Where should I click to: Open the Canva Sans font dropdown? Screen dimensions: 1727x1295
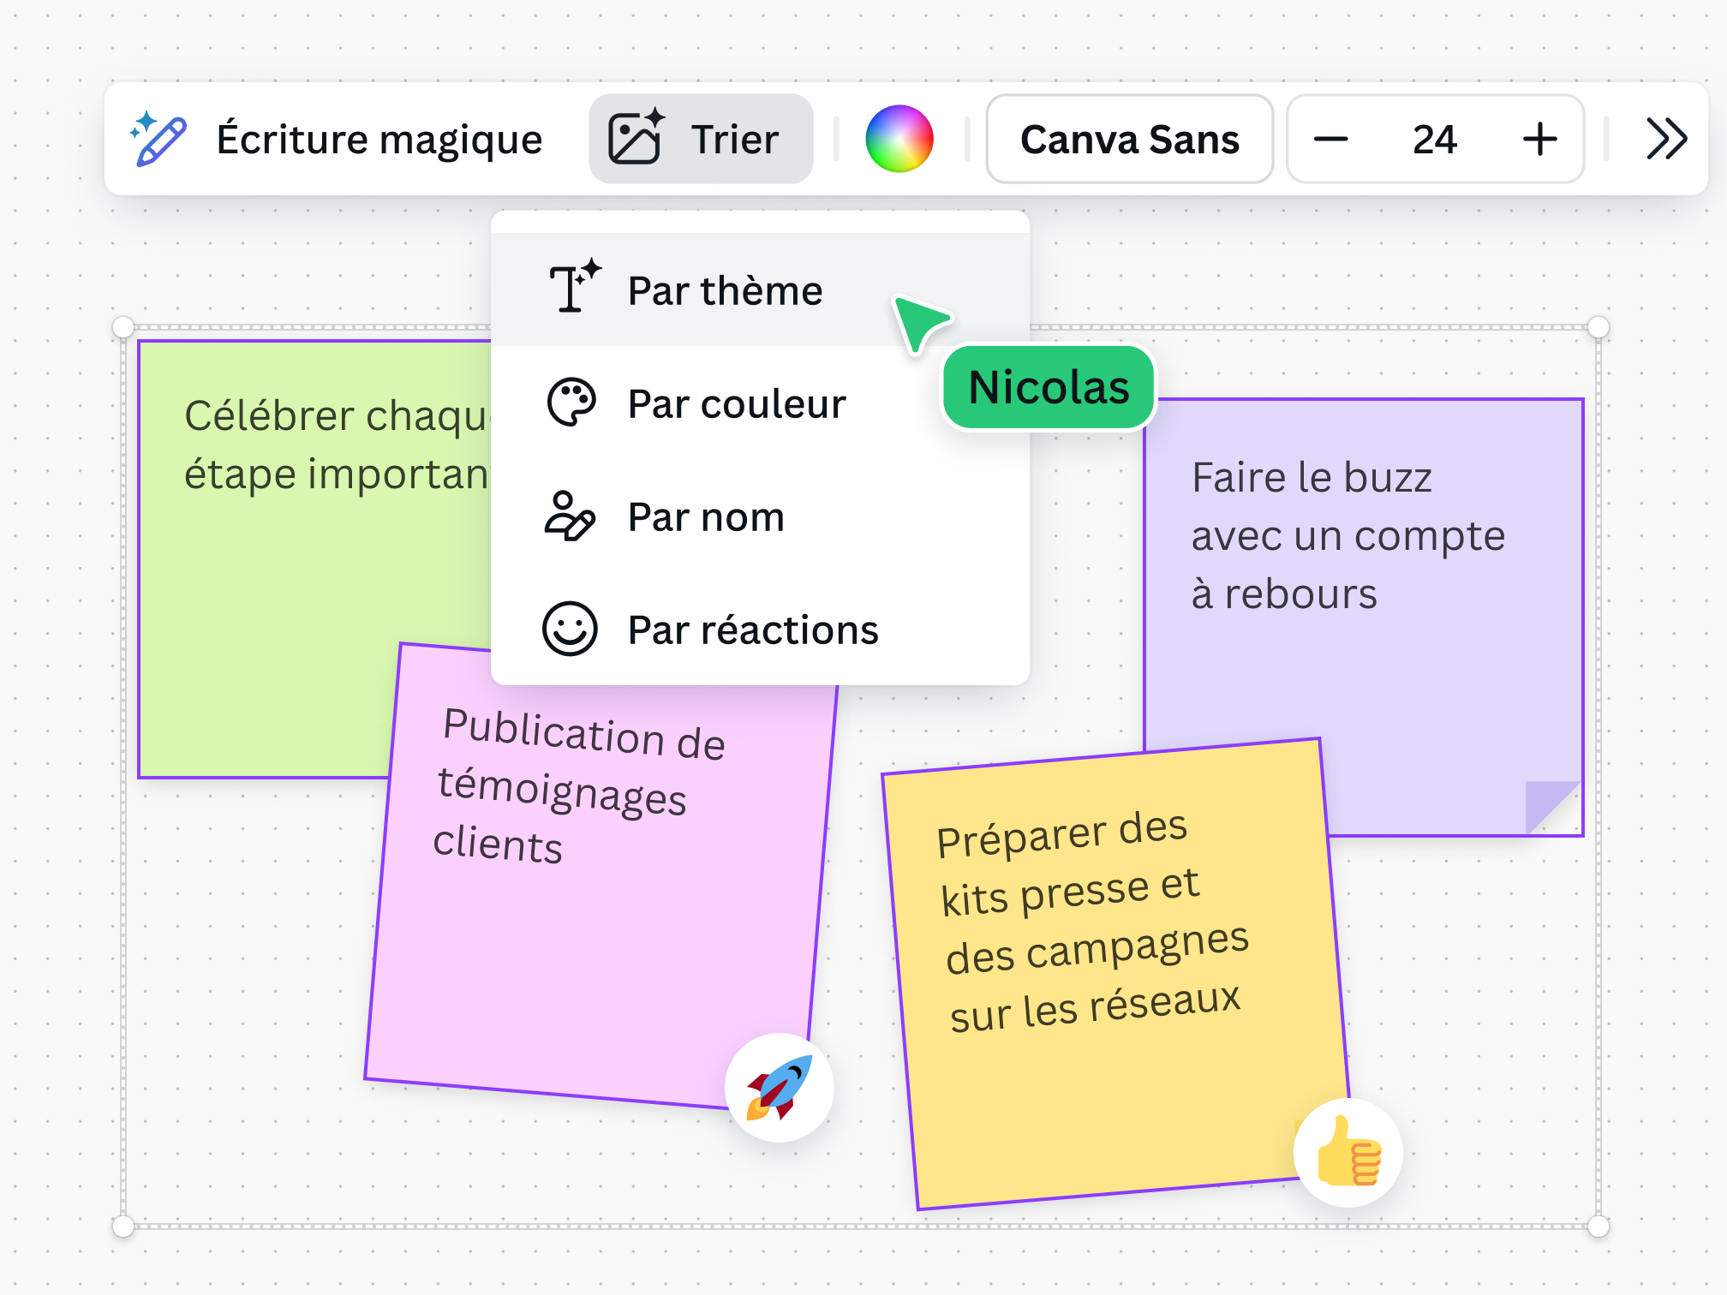click(x=1129, y=139)
